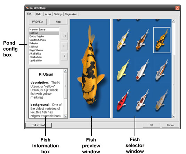Choose the solid red koi thumbnail
Screen dimensions: 186x154
point(123,100)
